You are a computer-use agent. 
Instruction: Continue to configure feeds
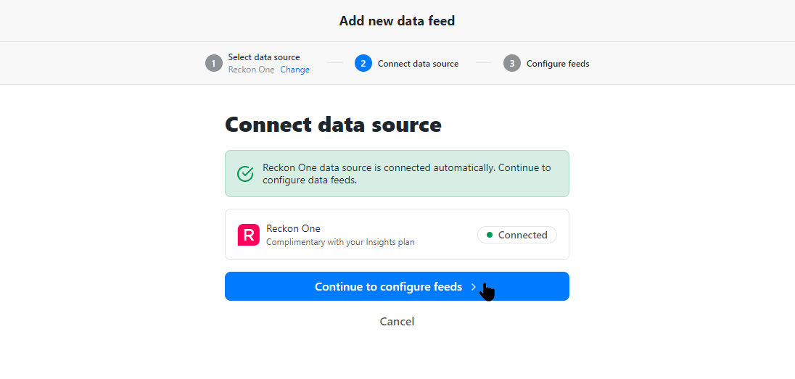397,286
